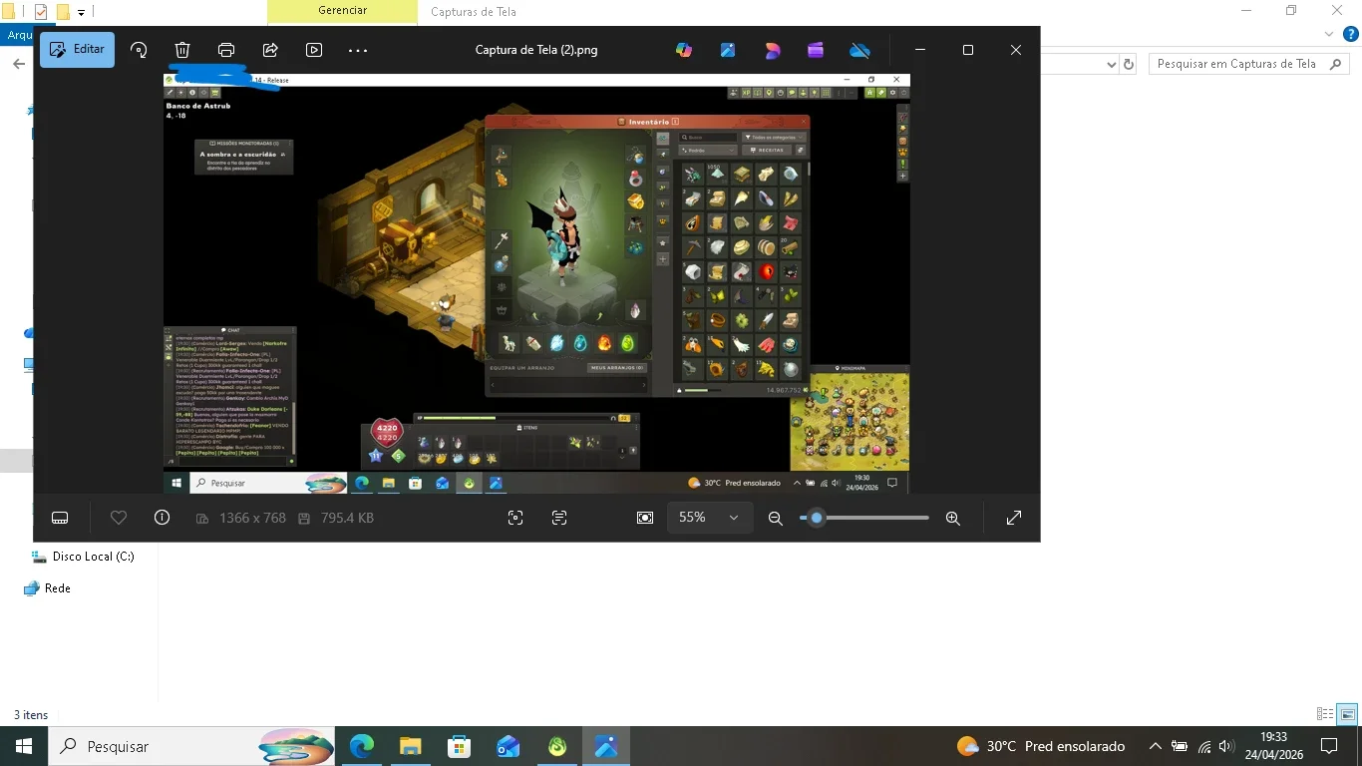Click the File Explorer search magnifier icon
The height and width of the screenshot is (766, 1362).
1335,64
